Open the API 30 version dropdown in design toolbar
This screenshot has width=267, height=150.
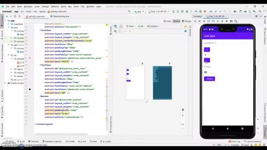tap(141, 26)
